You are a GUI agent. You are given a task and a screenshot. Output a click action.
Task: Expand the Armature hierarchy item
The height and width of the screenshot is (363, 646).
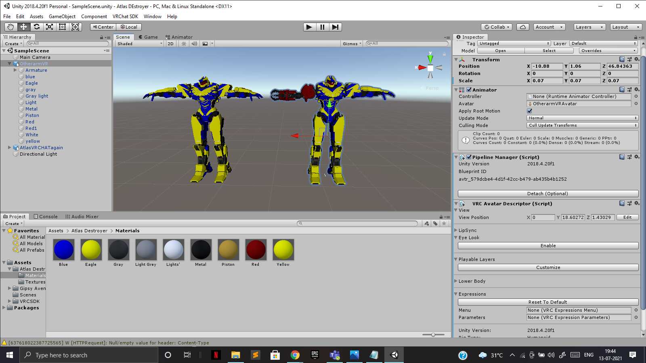pos(15,70)
